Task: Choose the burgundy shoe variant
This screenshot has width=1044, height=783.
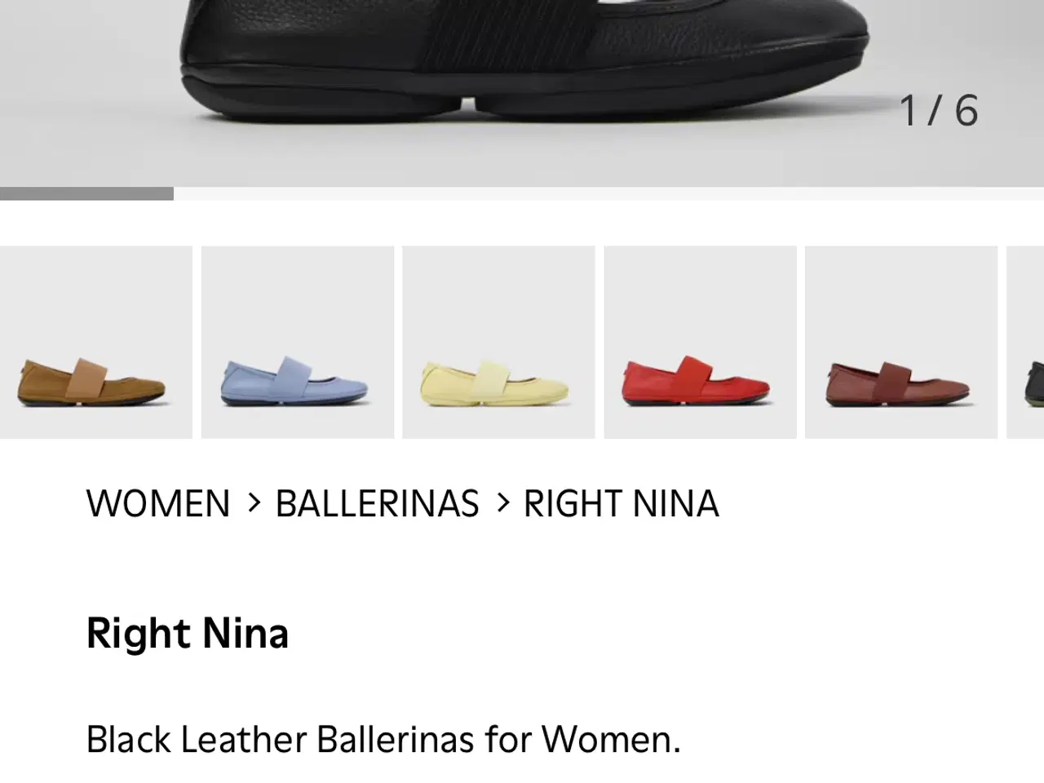Action: pos(901,342)
